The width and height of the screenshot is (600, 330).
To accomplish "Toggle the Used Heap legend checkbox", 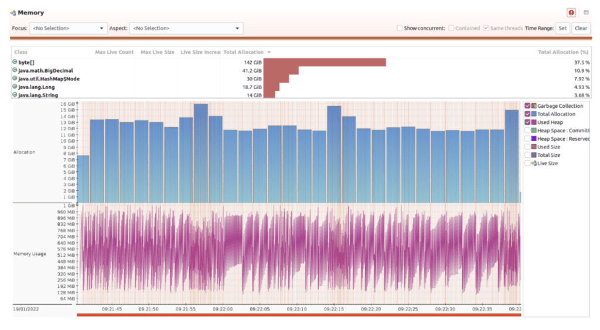I will click(x=527, y=123).
